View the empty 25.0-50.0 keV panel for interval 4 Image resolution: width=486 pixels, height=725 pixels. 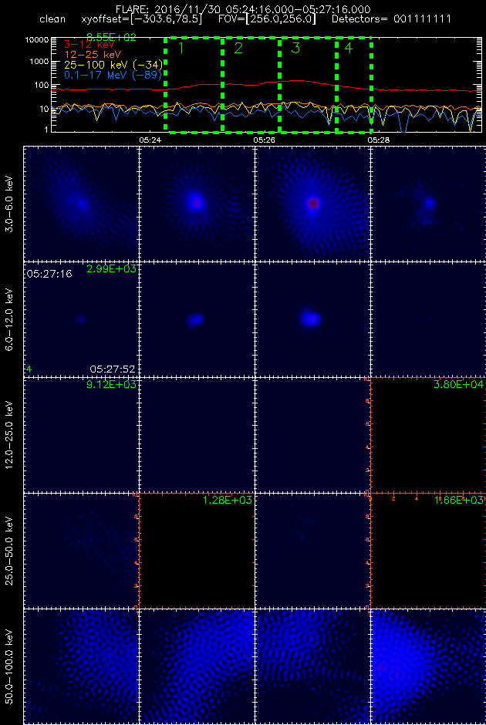428,551
